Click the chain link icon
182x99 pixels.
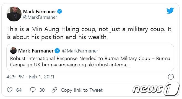54,90
